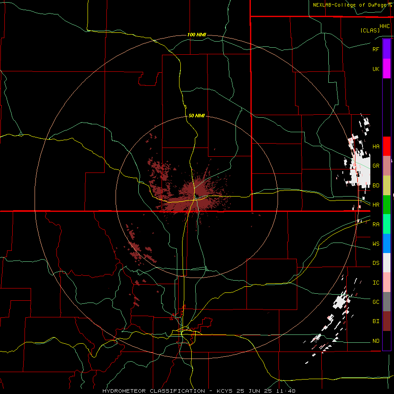Click the KCYS station identifier
The image size is (394, 394).
(225, 391)
